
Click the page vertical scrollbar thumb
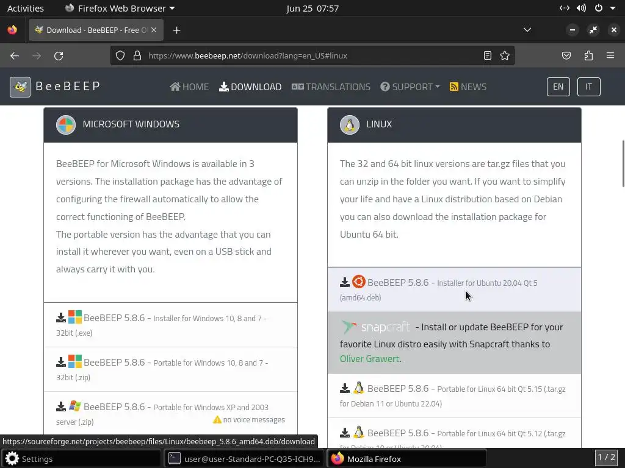pyautogui.click(x=623, y=163)
